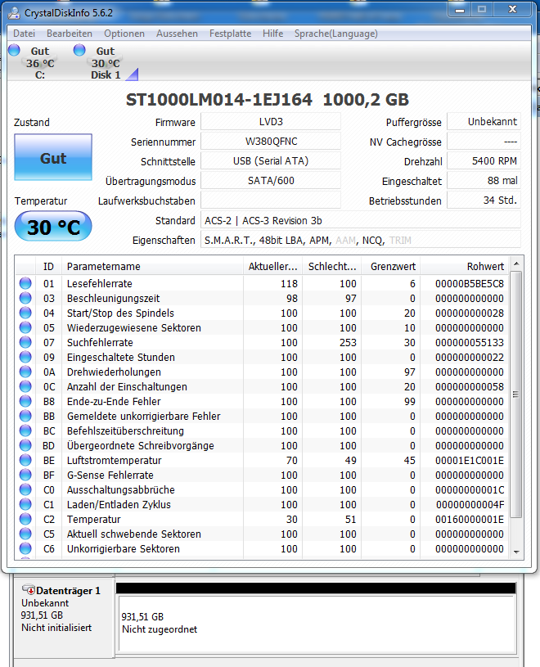Click the Betriebsstunden value 34 Std.
Viewport: 540px width, 667px height.
pyautogui.click(x=484, y=200)
